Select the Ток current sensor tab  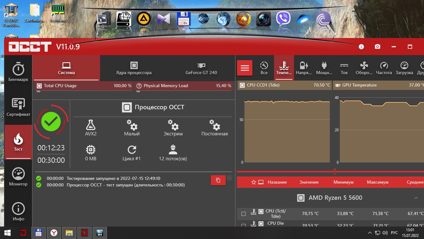(x=344, y=68)
